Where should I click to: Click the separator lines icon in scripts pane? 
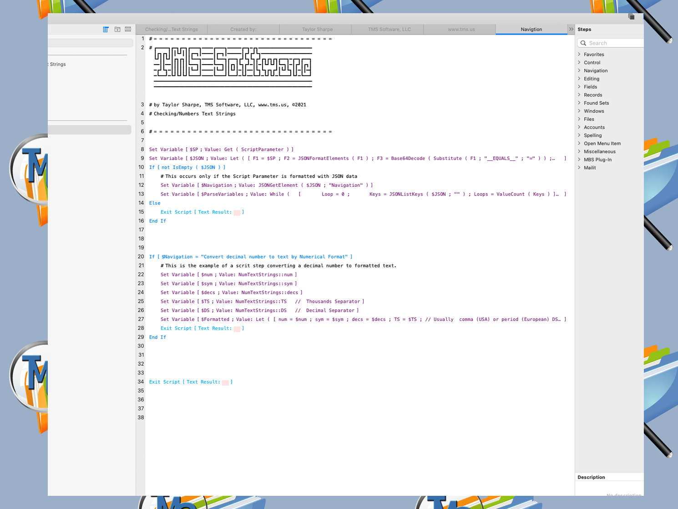pos(128,30)
